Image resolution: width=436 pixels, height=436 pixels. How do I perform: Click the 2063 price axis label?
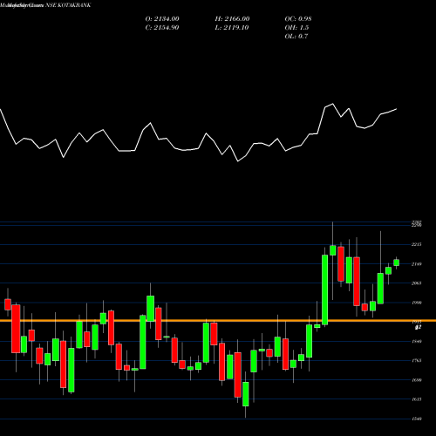417,283
